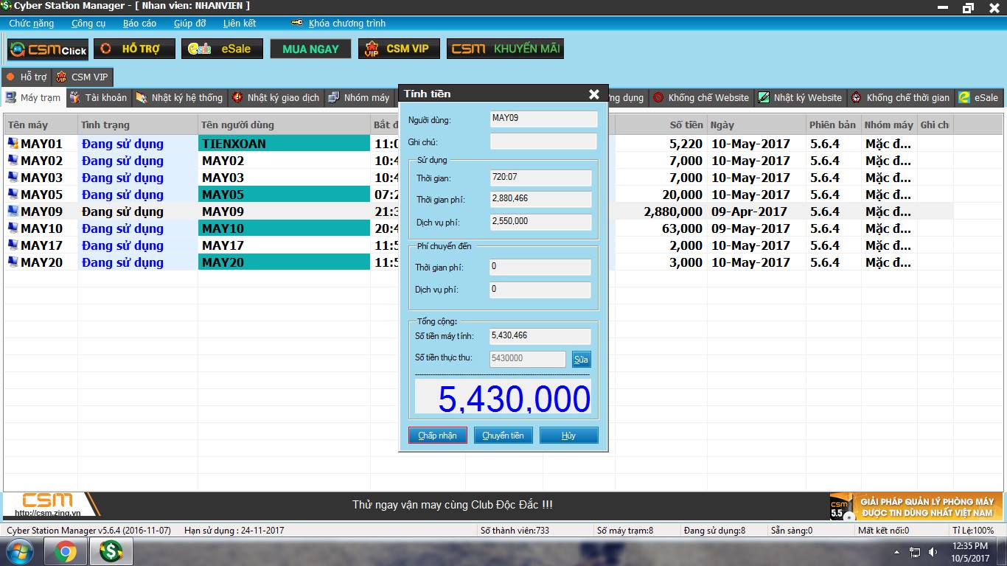Click the MAY03 computer icon
The image size is (1007, 566).
[13, 177]
